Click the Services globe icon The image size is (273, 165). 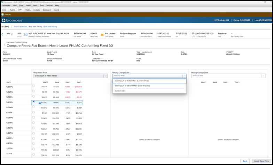[x=3, y=15]
